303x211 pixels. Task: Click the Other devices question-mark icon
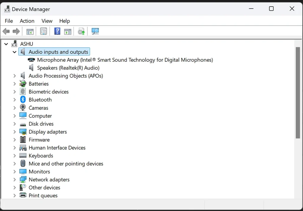tap(23, 187)
